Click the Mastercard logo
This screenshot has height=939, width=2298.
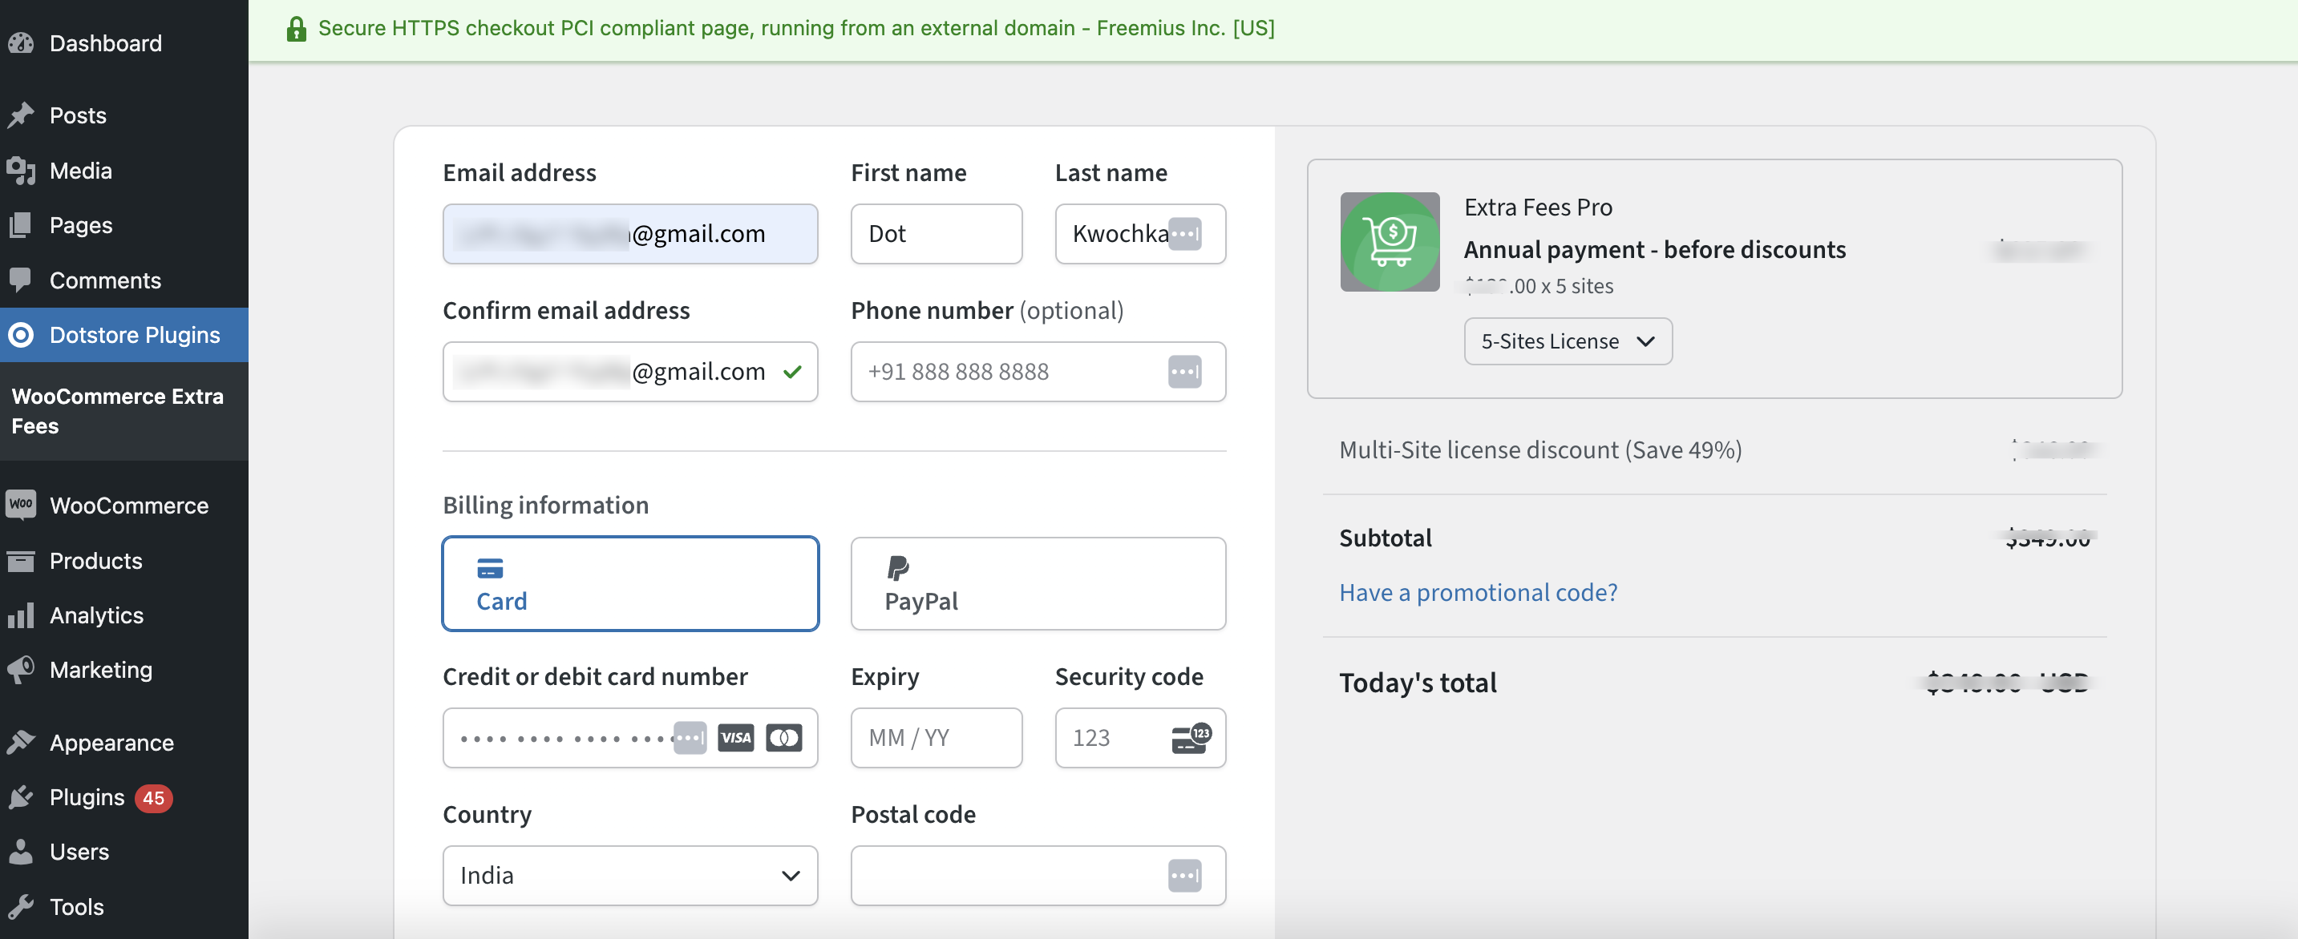pyautogui.click(x=784, y=737)
